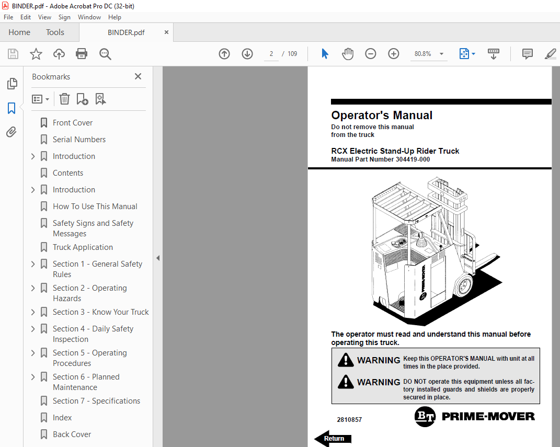Open the Find text magnifier tool
Viewport: 560px width, 447px height.
click(105, 54)
